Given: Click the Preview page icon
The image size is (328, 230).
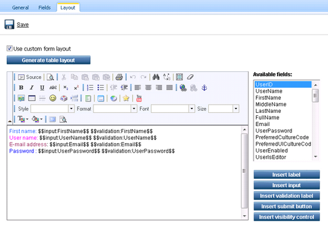Looking at the screenshot, I should tap(50, 77).
